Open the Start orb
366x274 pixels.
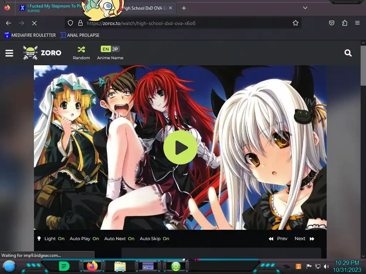[9, 266]
